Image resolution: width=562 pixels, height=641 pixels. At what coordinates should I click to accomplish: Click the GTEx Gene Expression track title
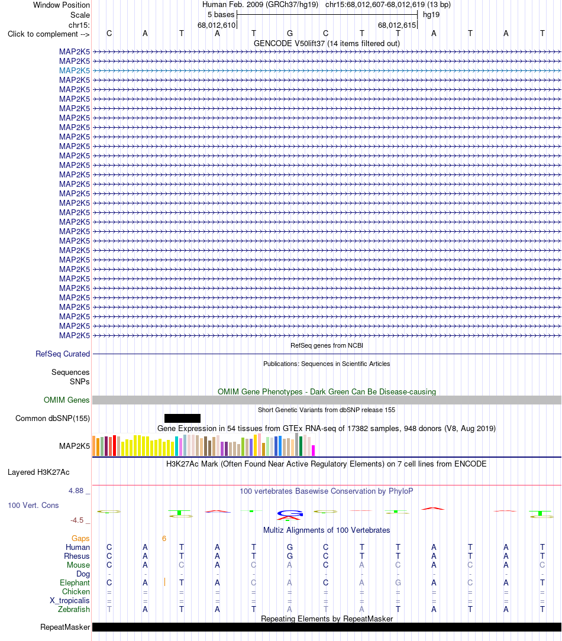point(327,429)
